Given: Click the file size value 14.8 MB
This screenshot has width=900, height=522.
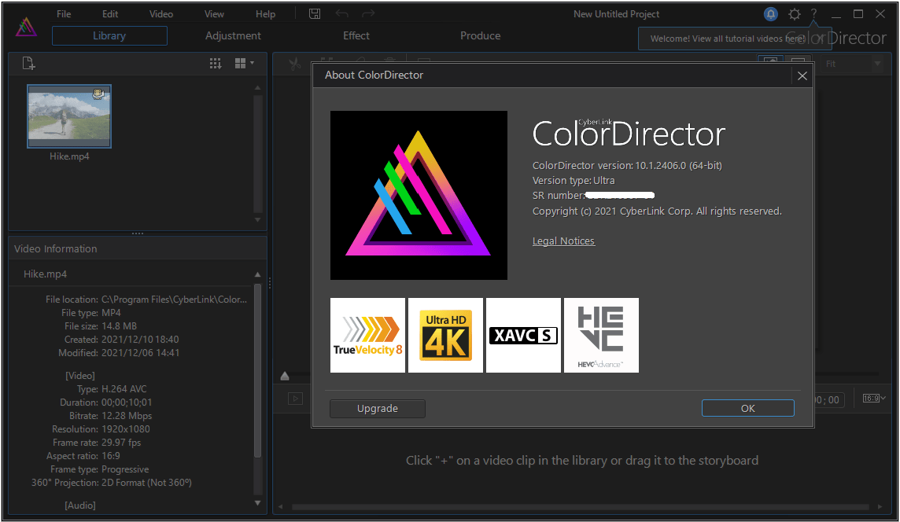Looking at the screenshot, I should 120,325.
